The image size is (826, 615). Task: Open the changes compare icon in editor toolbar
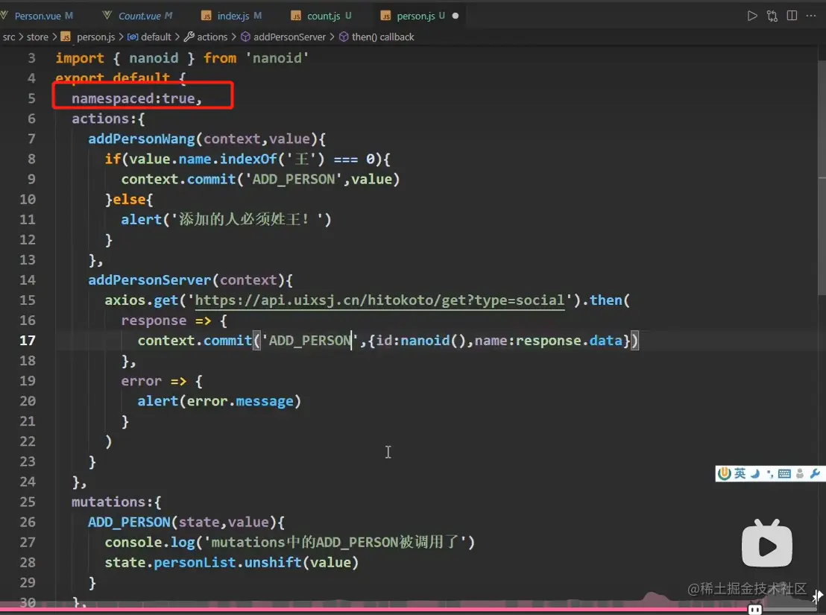772,16
